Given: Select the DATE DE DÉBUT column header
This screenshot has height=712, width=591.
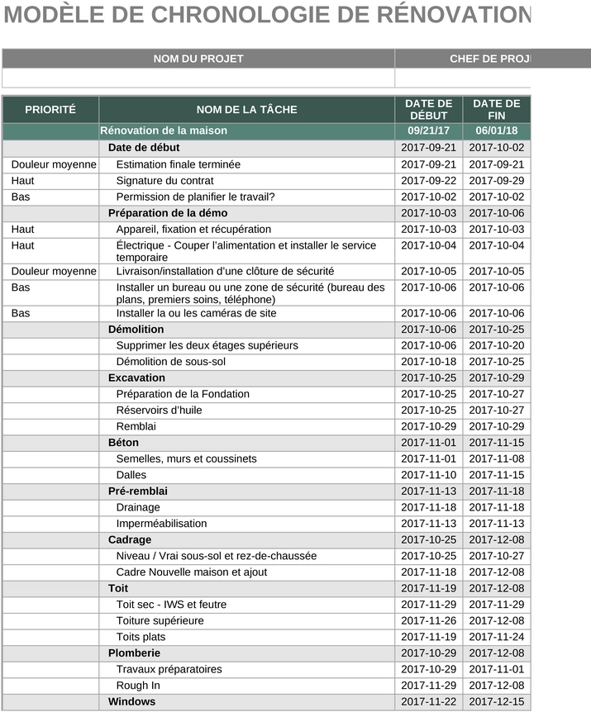Looking at the screenshot, I should coord(428,109).
